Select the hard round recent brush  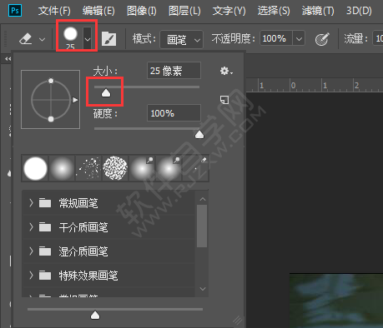35,168
